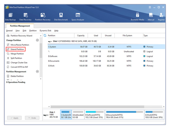Create Bootable Media
Viewport: 170px width, 129px height.
point(137,17)
